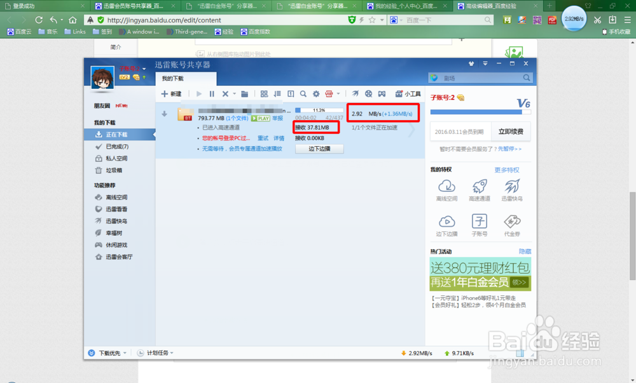636x383 pixels.
Task: Switch to the 登录成功 browser tab
Action: pyautogui.click(x=44, y=6)
